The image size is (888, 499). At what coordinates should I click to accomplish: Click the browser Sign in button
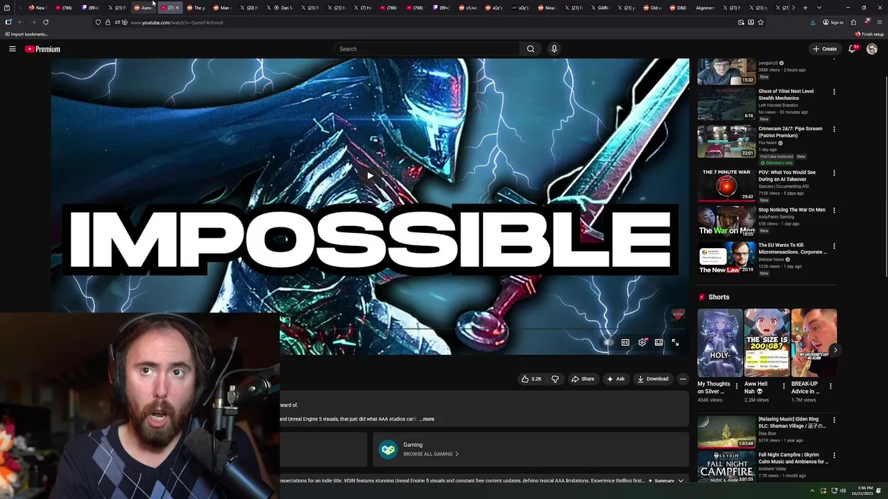pyautogui.click(x=833, y=22)
